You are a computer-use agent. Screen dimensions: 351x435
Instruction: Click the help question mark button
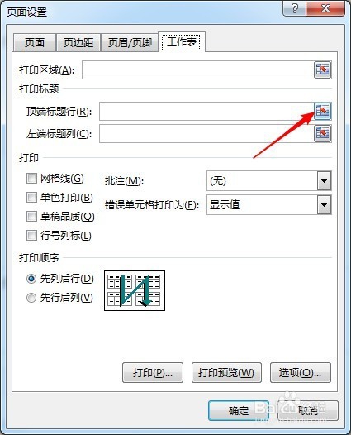(295, 8)
